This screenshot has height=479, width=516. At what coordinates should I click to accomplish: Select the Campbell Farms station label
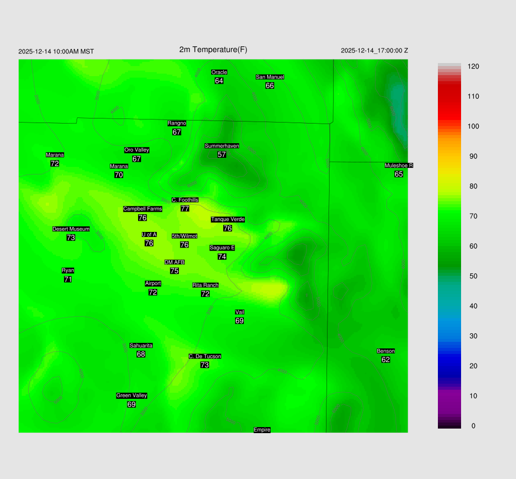(143, 209)
